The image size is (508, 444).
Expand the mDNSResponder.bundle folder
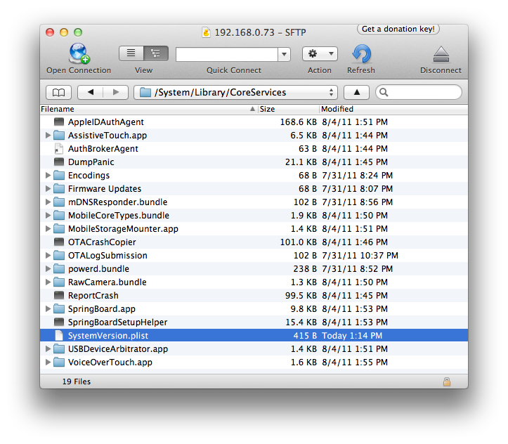pos(48,202)
